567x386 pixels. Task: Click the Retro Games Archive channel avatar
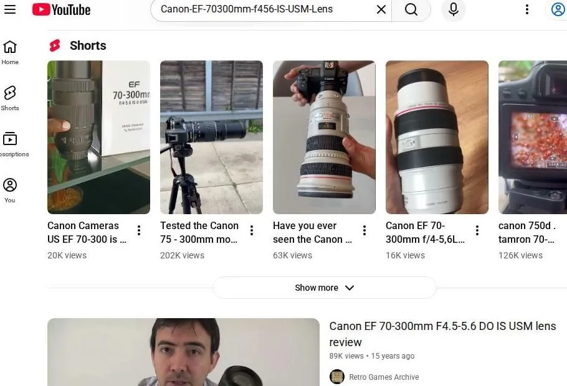point(336,377)
